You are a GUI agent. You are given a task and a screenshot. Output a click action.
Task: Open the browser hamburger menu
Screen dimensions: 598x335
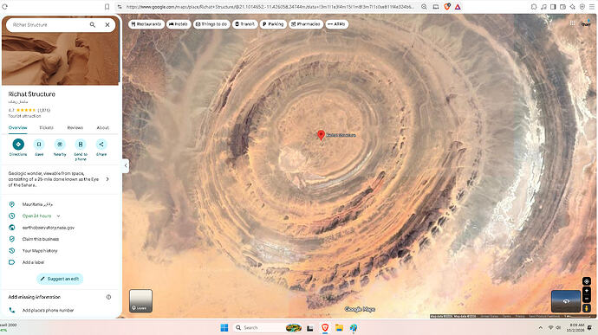click(x=592, y=6)
